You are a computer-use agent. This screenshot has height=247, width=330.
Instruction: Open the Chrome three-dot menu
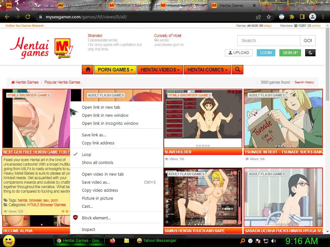[x=323, y=17]
